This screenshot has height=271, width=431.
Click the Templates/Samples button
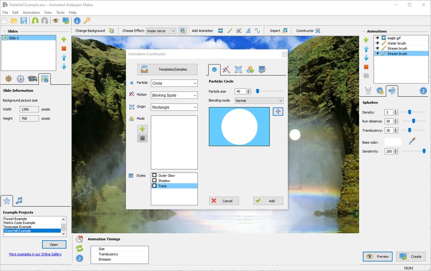[167, 70]
